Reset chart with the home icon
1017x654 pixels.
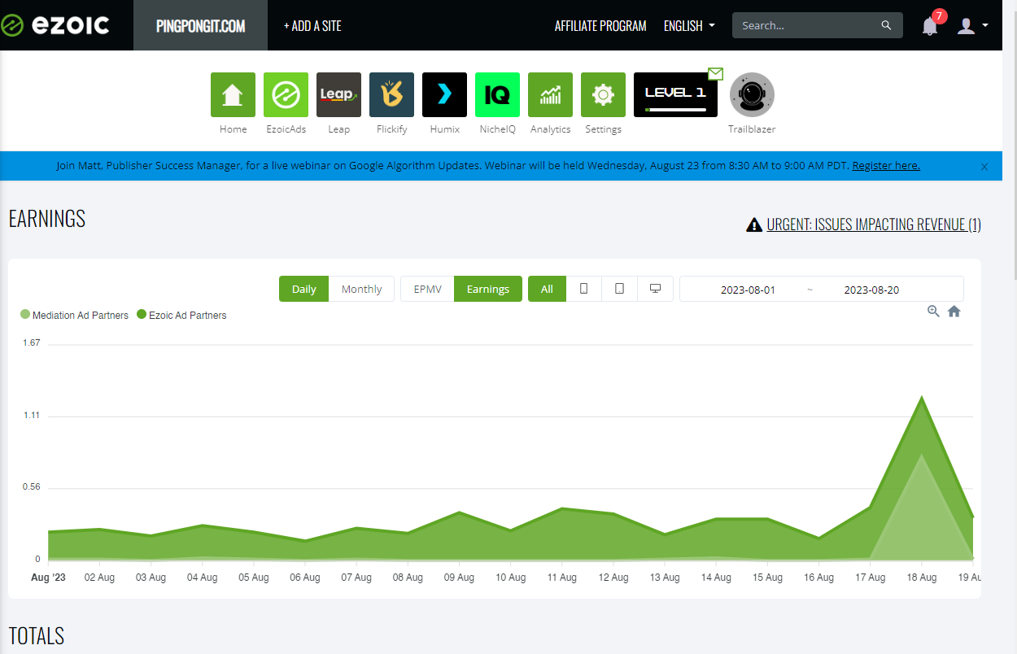pyautogui.click(x=954, y=311)
